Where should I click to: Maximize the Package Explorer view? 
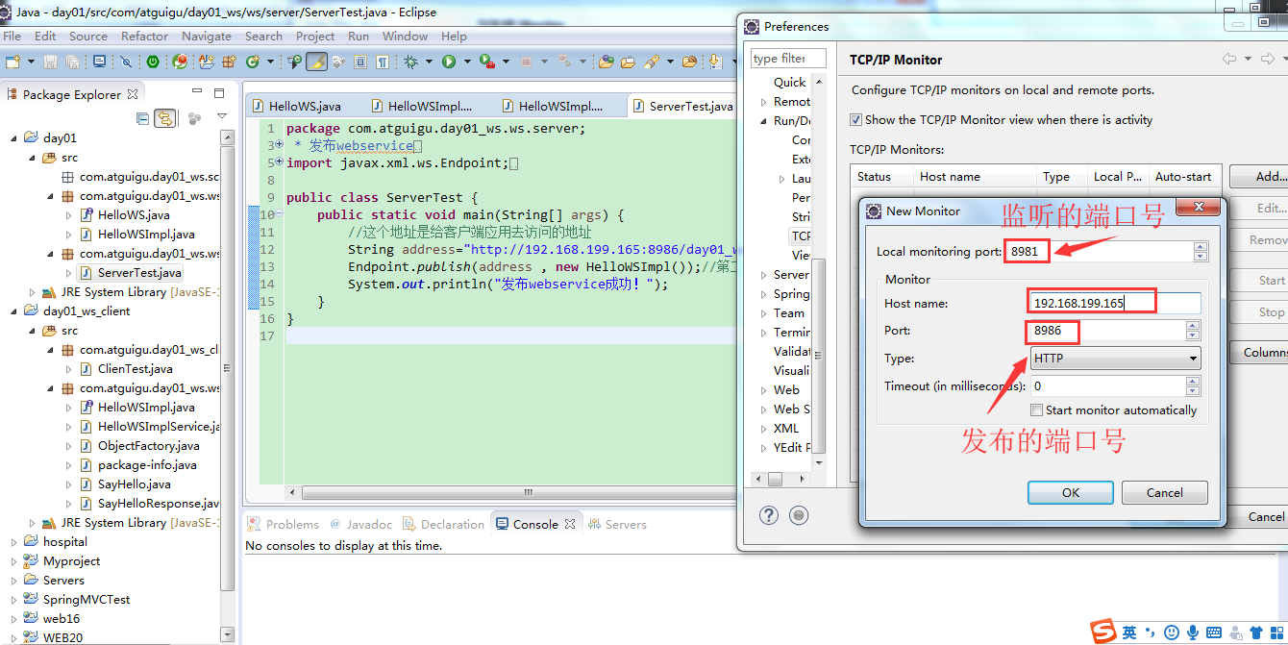point(219,93)
